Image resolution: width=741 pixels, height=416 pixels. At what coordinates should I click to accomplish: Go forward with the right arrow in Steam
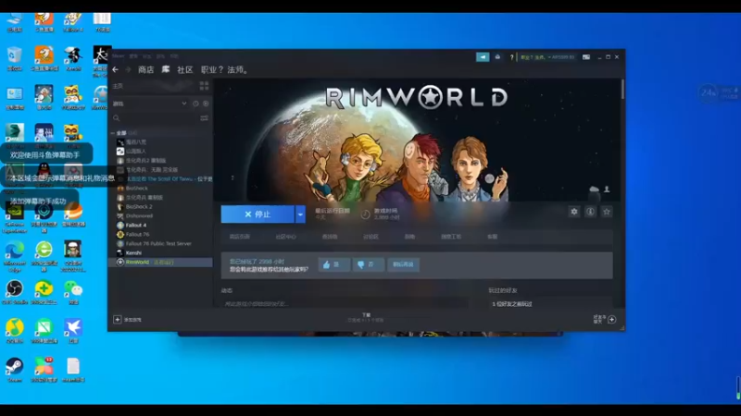(x=128, y=70)
